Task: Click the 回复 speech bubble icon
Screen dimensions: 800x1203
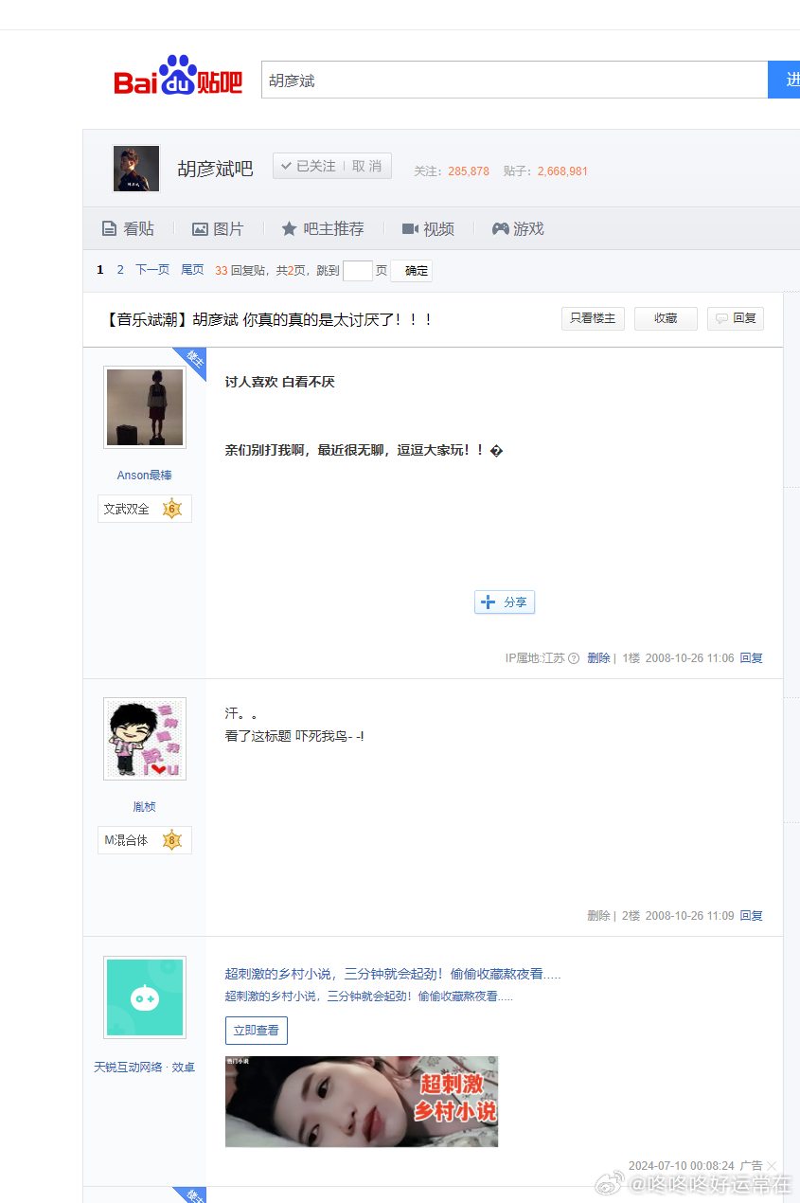Action: (x=720, y=318)
